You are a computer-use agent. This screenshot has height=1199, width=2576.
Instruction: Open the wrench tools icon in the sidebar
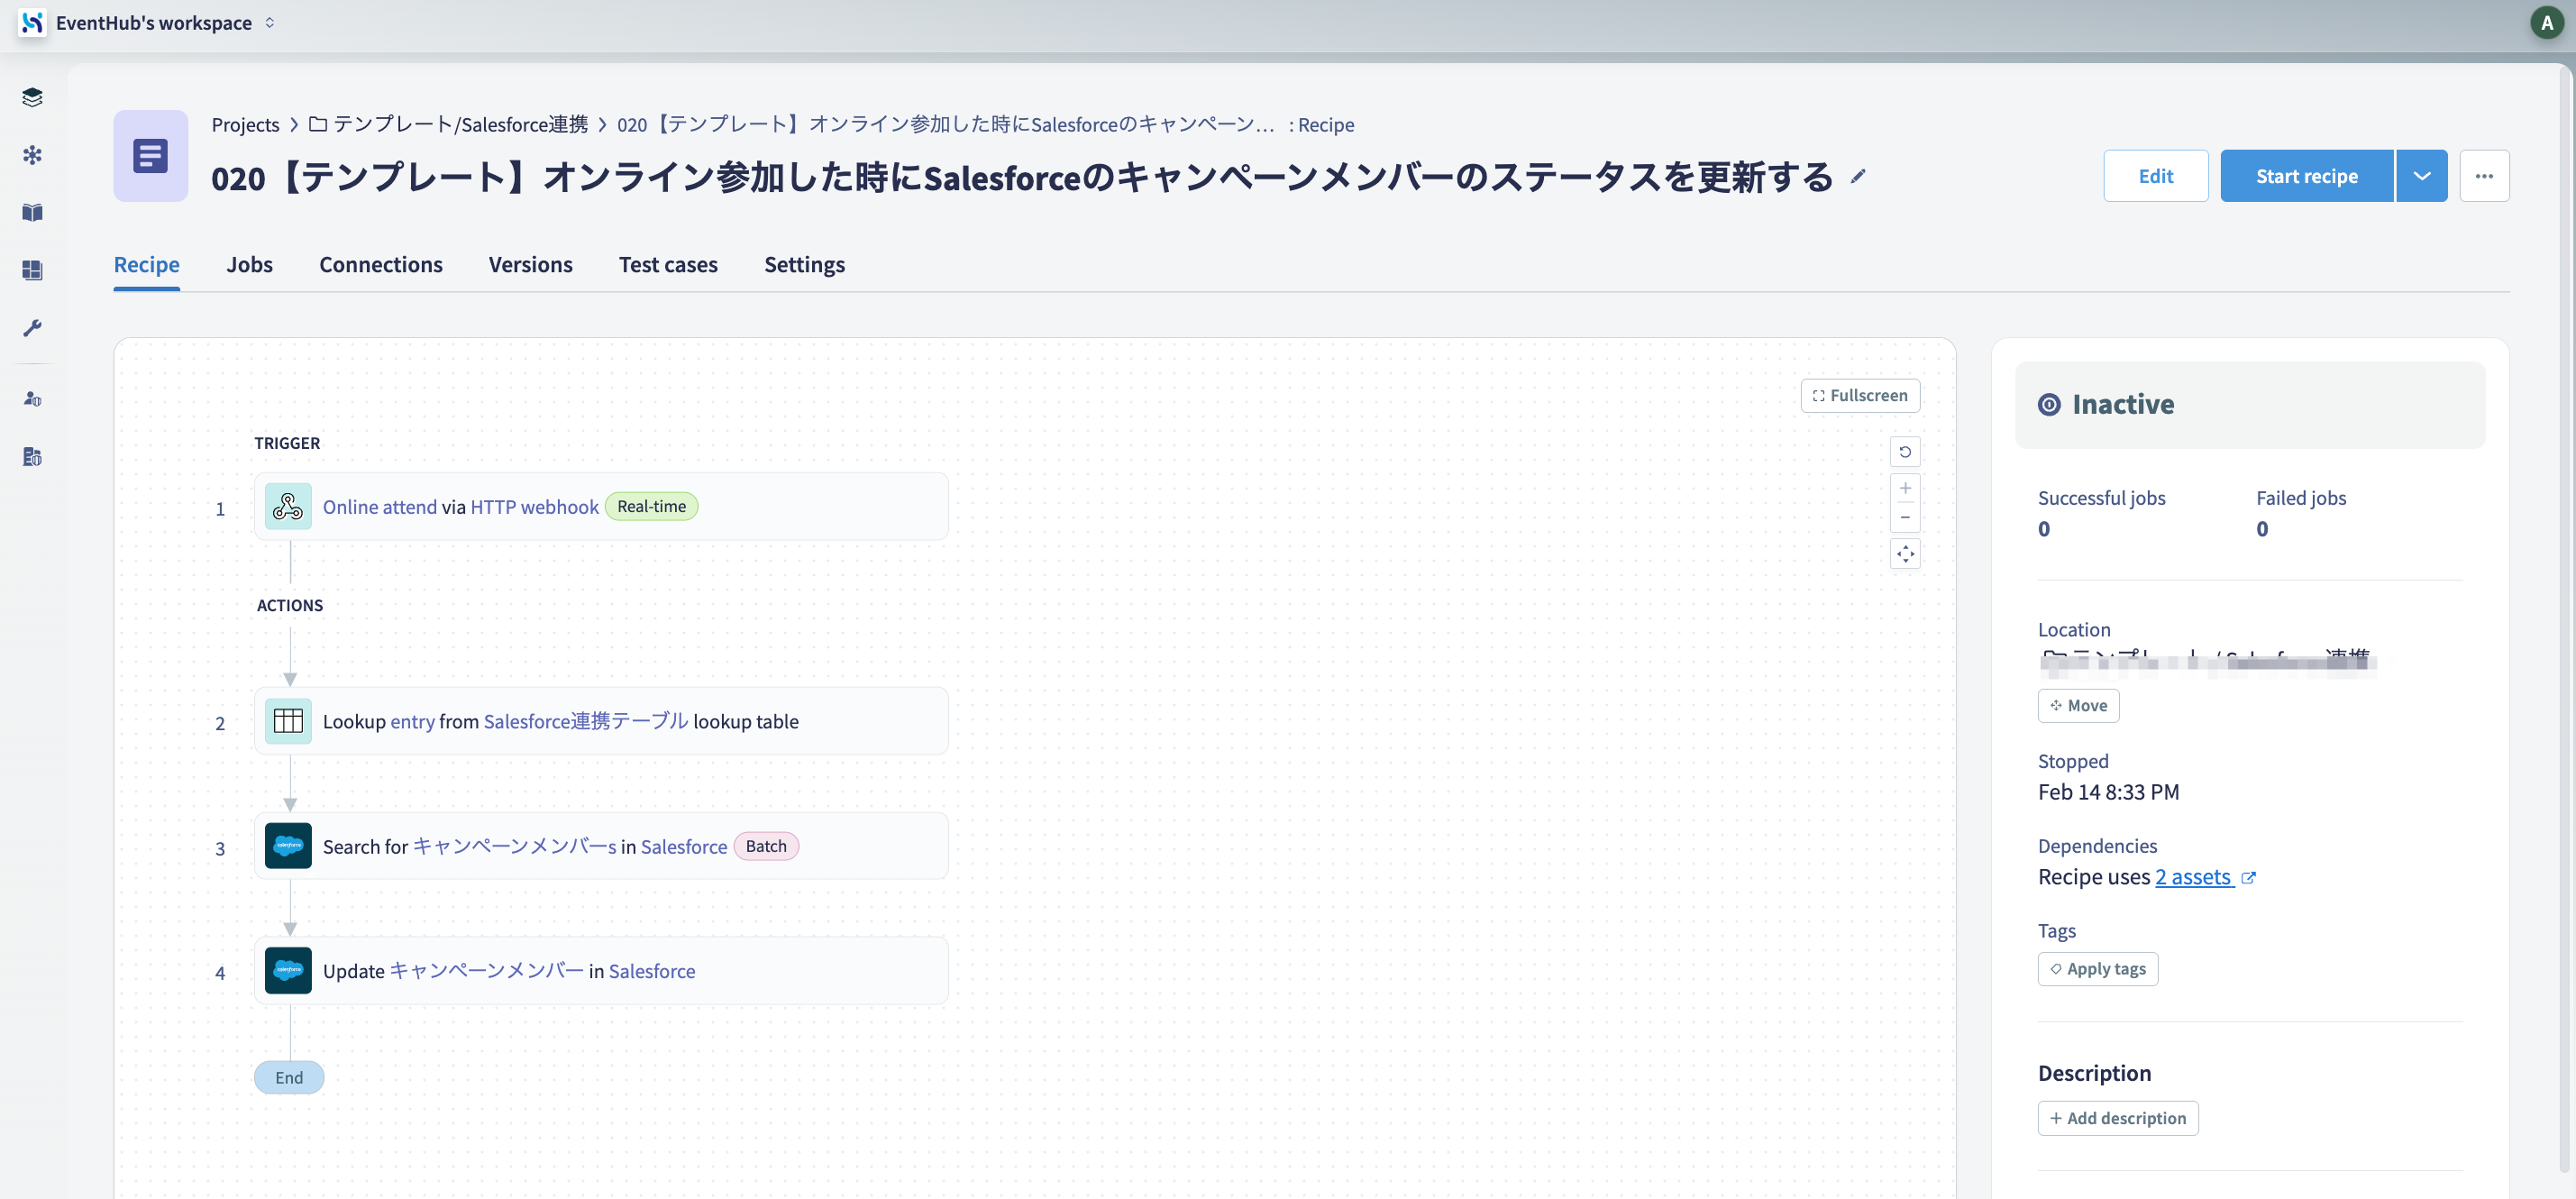point(32,328)
